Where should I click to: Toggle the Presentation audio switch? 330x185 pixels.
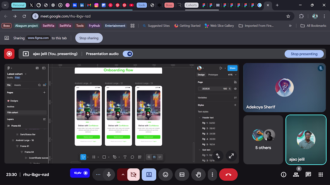click(128, 54)
